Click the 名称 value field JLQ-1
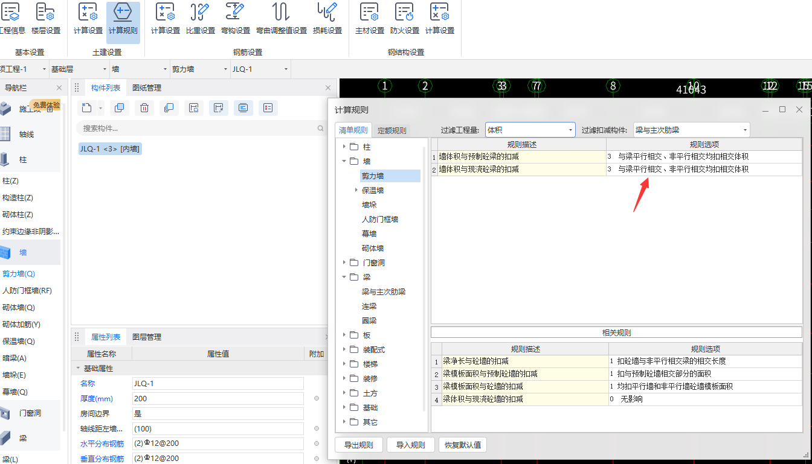Screen dimensions: 812x464 point(217,384)
